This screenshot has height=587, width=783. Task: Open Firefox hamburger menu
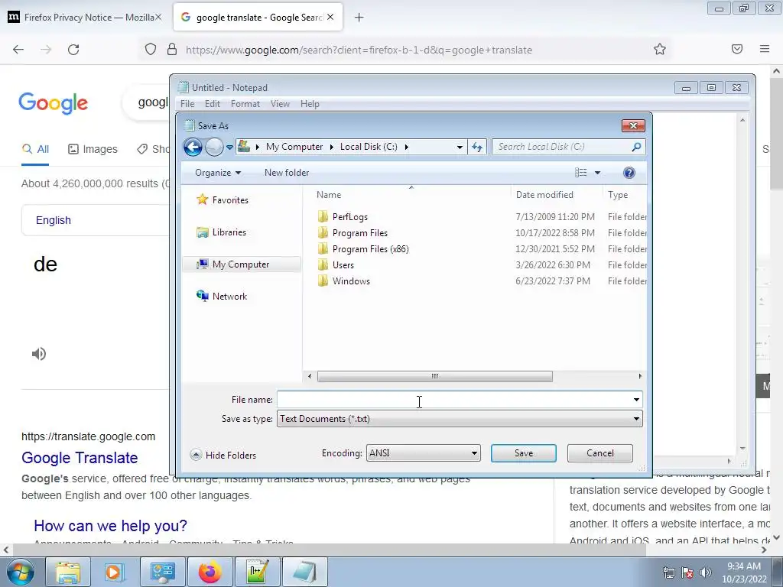click(765, 49)
